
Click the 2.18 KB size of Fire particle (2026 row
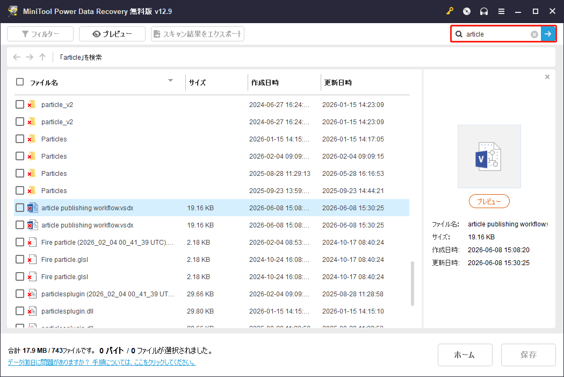[199, 243]
